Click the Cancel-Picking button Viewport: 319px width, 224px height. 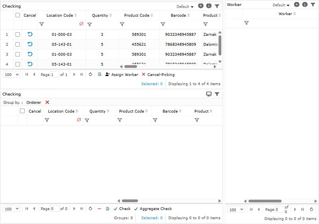pos(158,74)
